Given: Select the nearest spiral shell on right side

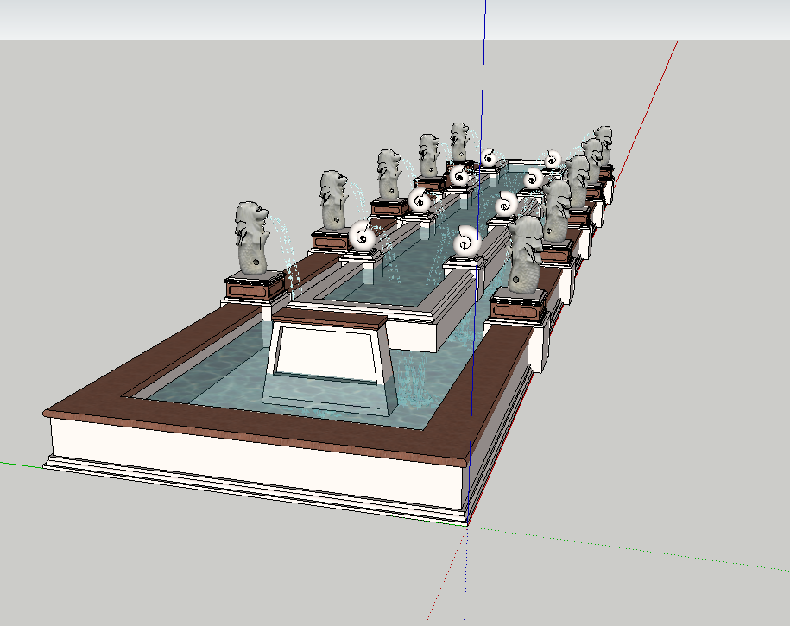Looking at the screenshot, I should click(x=466, y=242).
